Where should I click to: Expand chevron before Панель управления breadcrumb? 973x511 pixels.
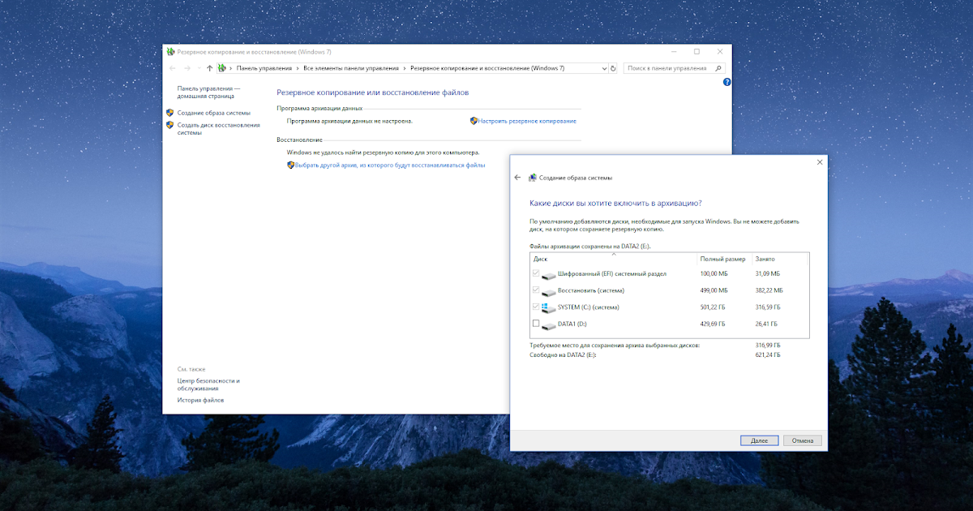click(x=231, y=68)
